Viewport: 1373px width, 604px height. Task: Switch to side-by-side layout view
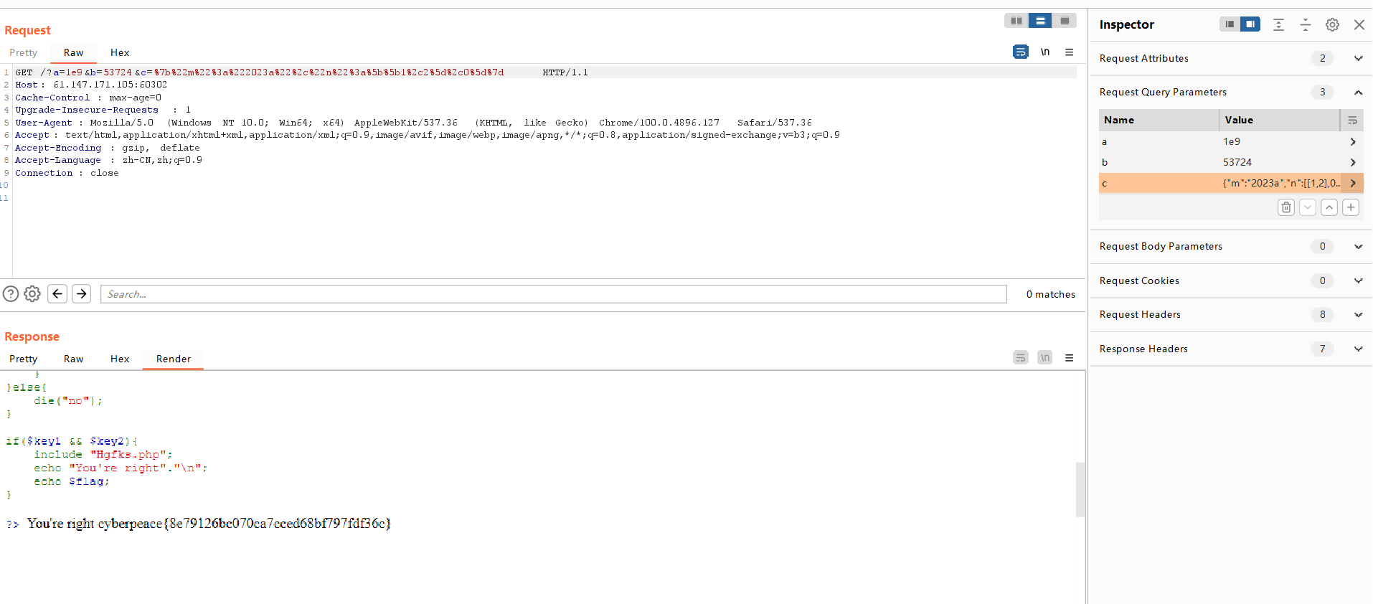pos(1016,21)
